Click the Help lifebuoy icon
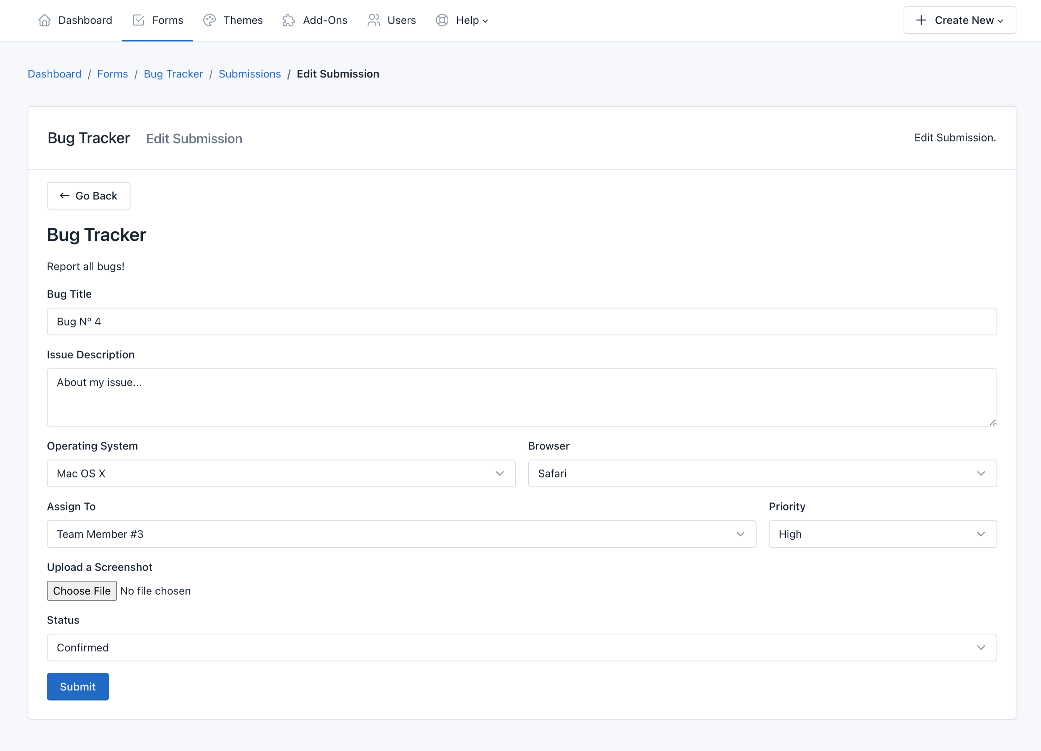Image resolution: width=1041 pixels, height=751 pixels. pos(441,20)
